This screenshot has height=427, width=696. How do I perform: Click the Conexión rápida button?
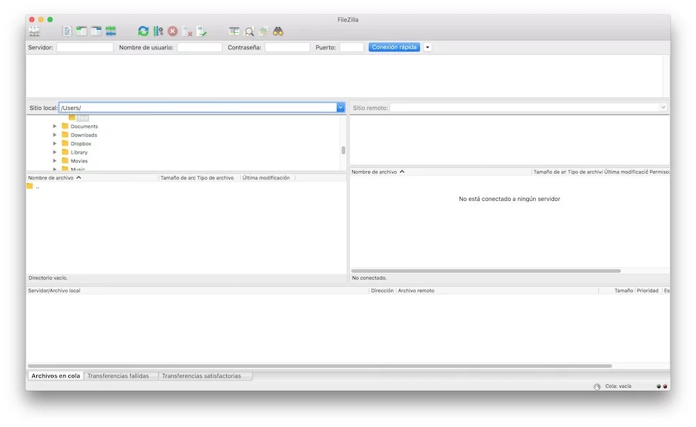coord(394,47)
